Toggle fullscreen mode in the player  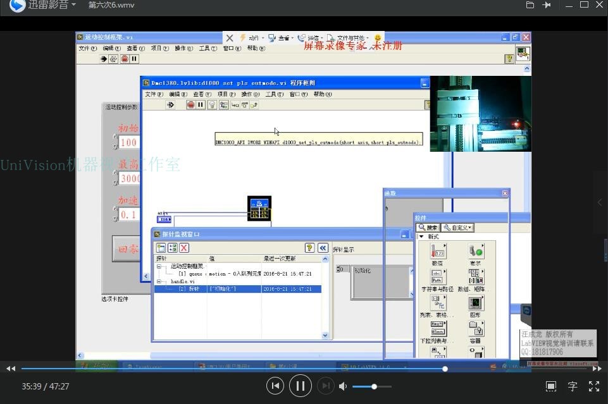[594, 386]
